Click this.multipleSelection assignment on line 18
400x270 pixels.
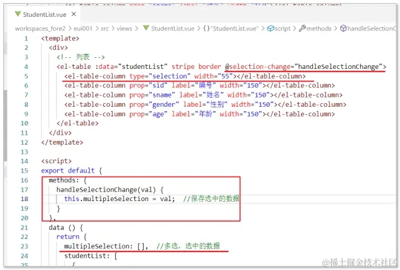(x=119, y=199)
